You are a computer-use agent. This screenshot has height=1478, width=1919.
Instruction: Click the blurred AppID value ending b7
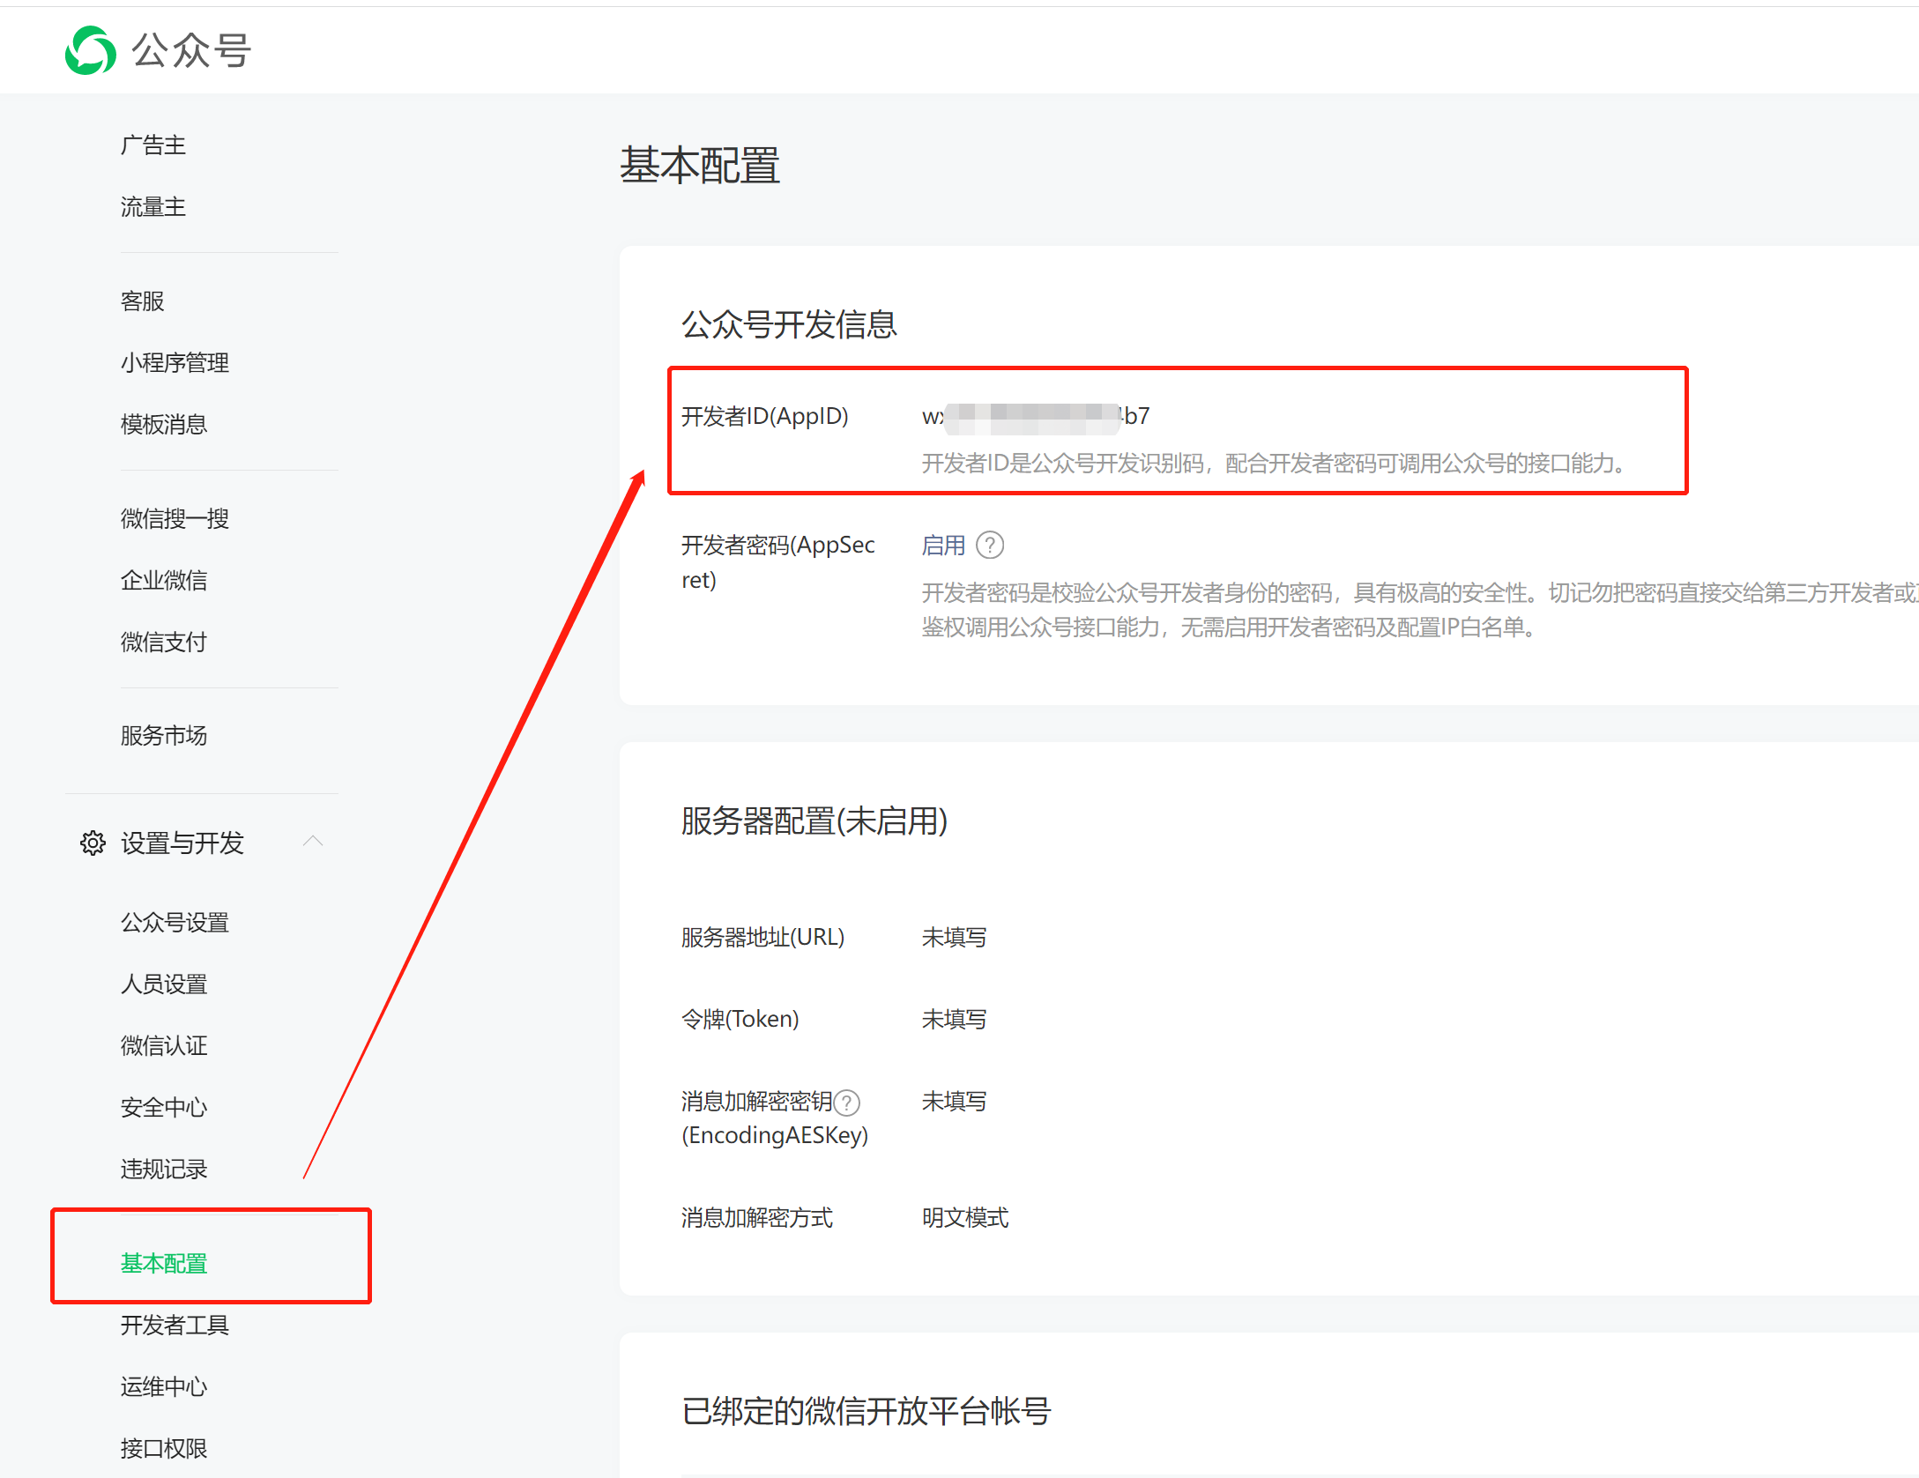click(x=1036, y=416)
